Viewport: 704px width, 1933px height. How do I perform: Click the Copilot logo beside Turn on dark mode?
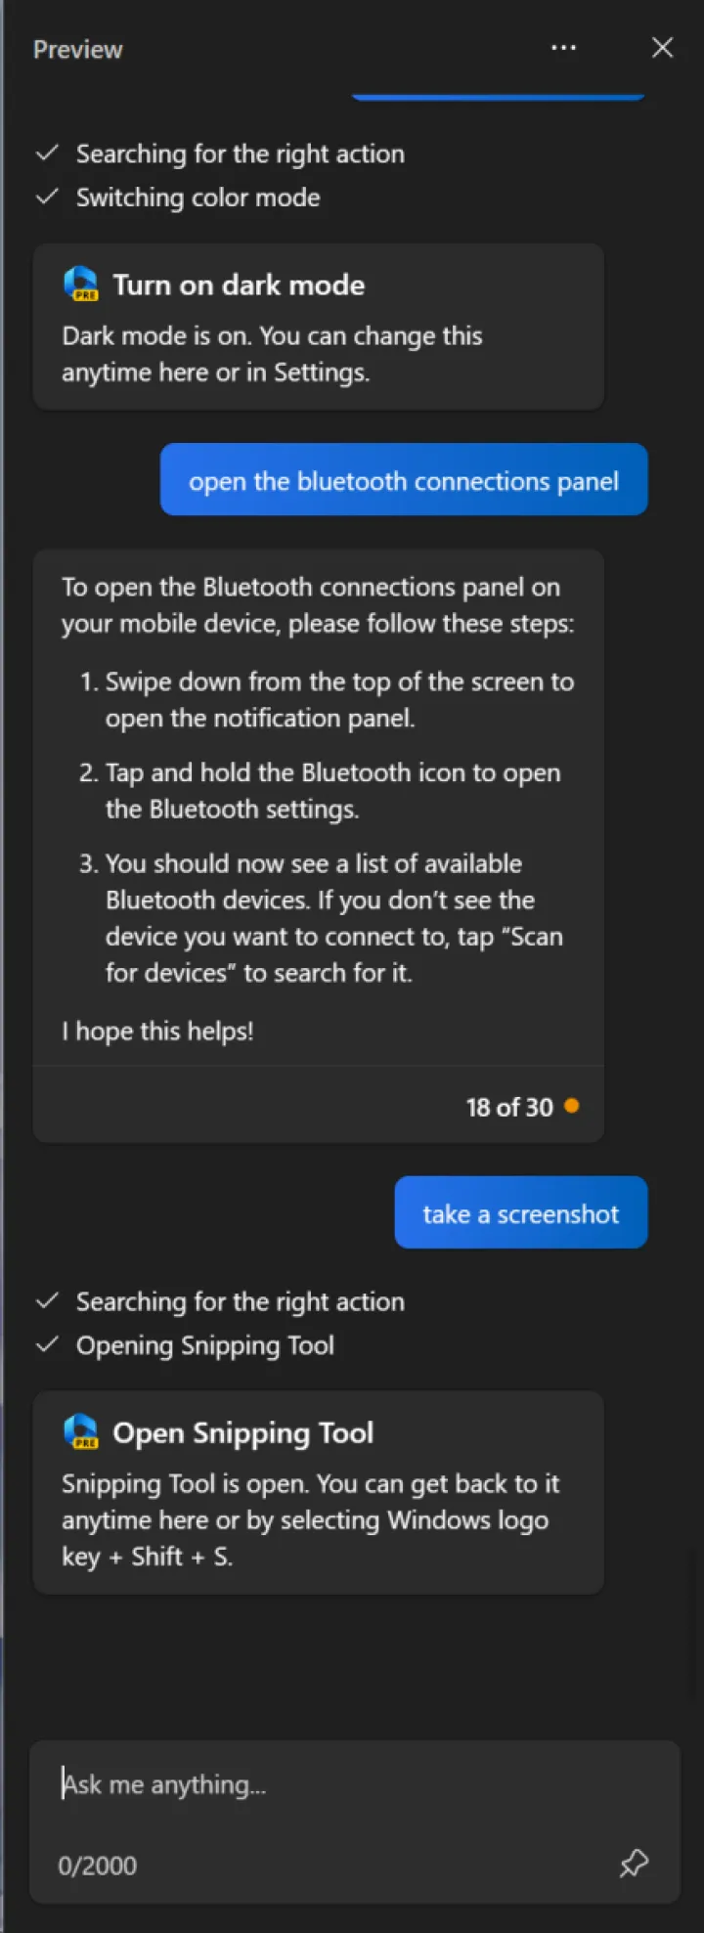[x=81, y=285]
